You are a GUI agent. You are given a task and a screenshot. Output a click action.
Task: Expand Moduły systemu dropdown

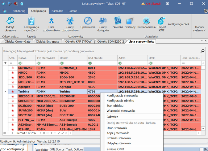(x=199, y=28)
